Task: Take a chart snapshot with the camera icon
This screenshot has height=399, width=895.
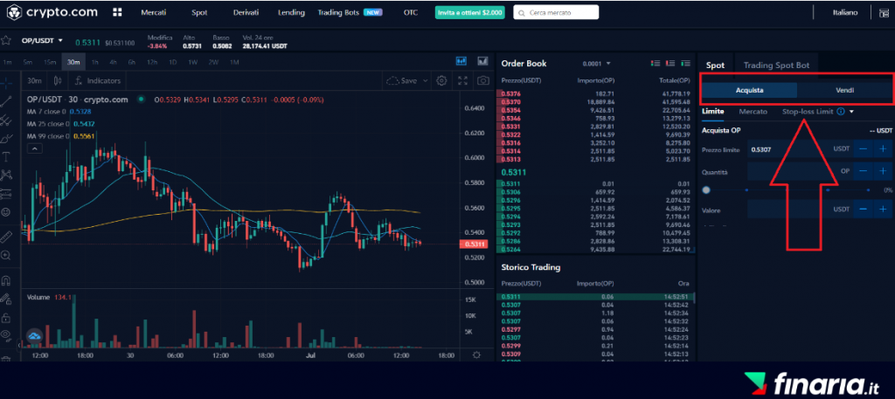Action: pos(483,81)
